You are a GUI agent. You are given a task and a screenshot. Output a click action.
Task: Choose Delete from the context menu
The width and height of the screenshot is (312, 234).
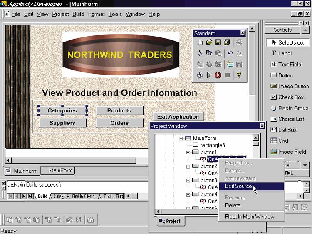point(252,205)
